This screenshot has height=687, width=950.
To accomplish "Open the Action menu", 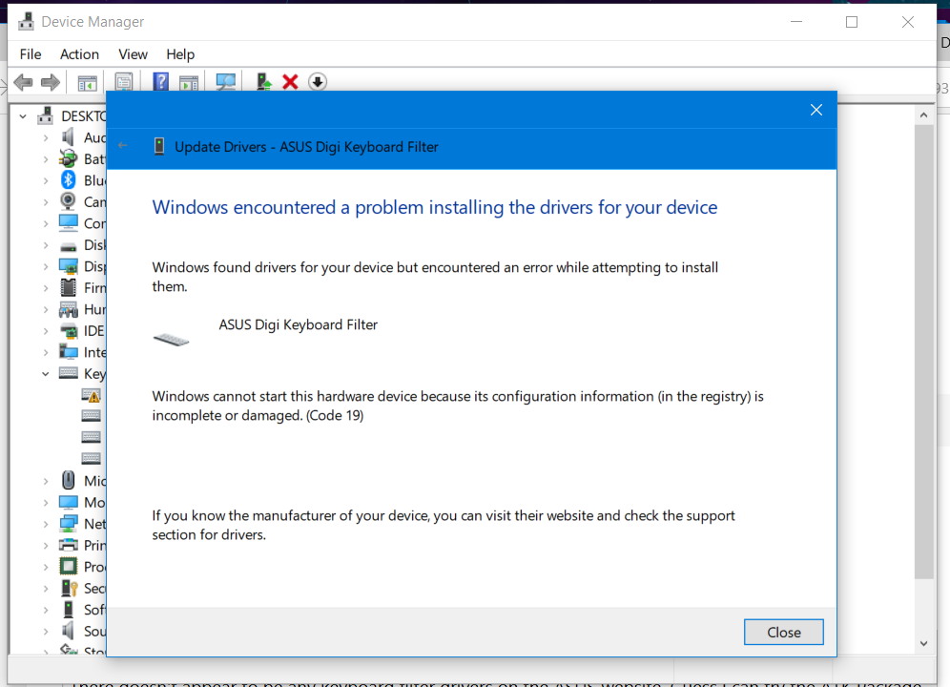I will point(79,54).
